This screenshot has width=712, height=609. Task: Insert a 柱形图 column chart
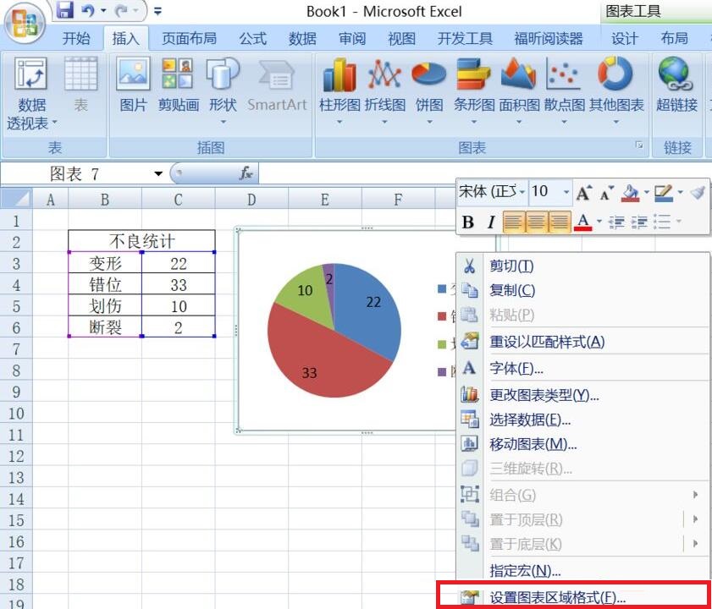pyautogui.click(x=339, y=91)
